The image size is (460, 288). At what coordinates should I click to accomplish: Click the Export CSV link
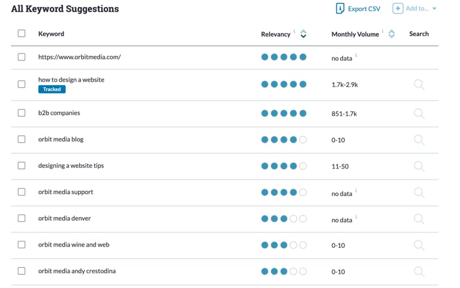(x=365, y=9)
